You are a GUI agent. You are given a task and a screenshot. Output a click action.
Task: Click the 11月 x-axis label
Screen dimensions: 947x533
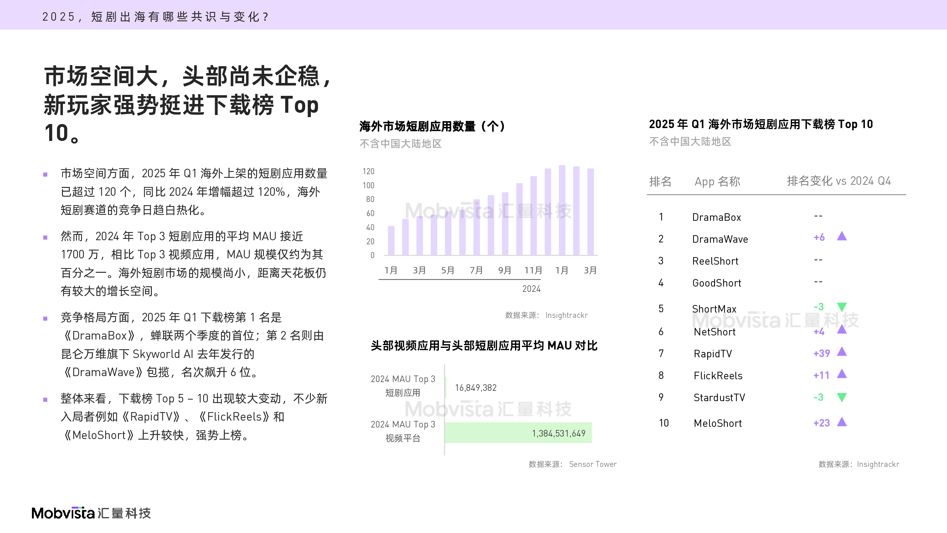(533, 270)
